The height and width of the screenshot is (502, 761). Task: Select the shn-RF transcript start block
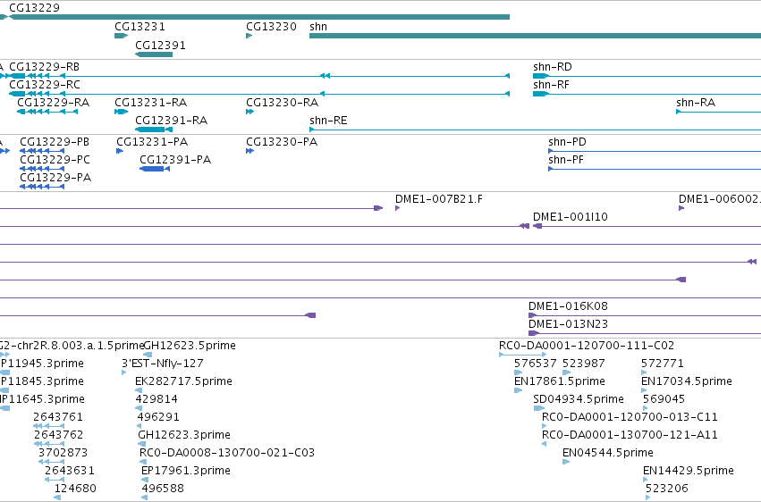click(540, 94)
